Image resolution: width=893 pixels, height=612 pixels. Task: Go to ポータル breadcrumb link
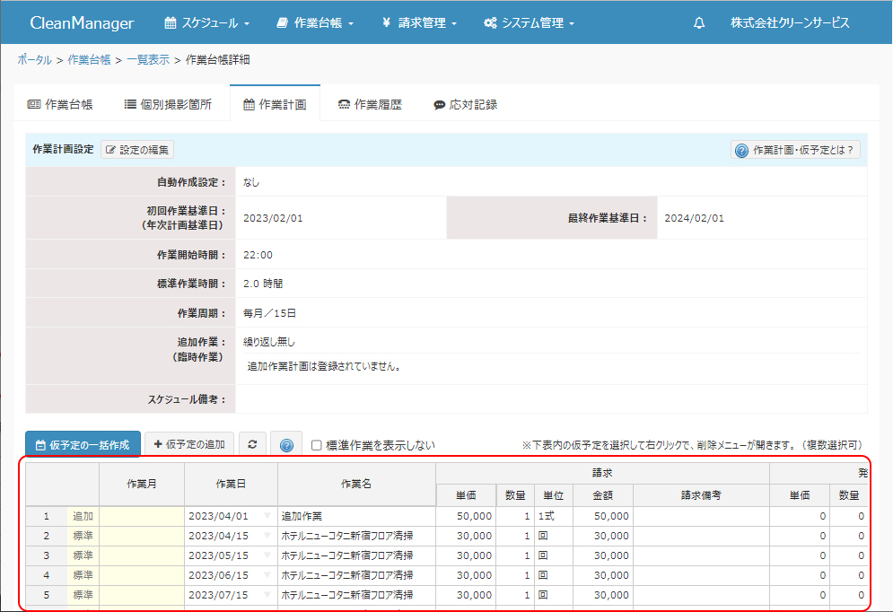click(x=34, y=60)
